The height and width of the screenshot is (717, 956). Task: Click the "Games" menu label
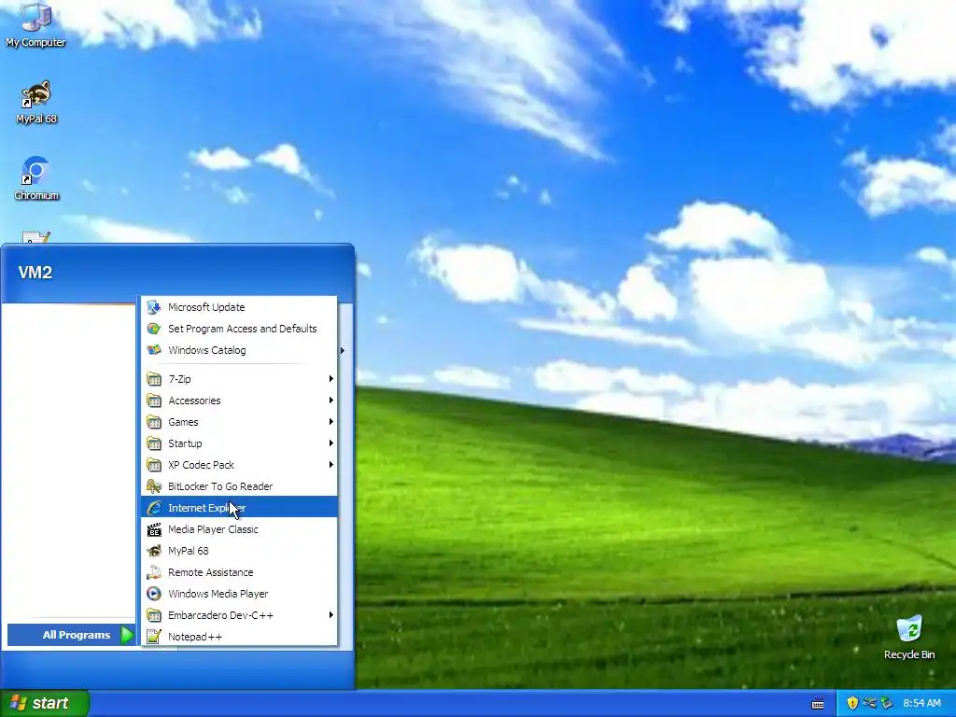coord(183,422)
